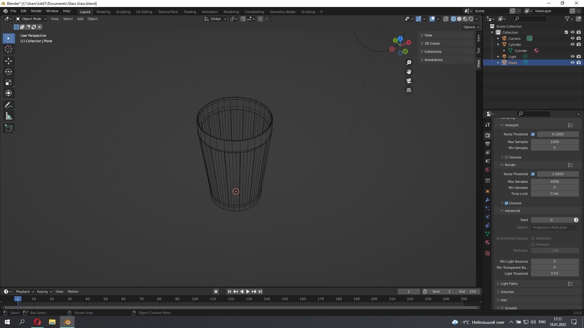Open Global transform orientation dropdown
584x328 pixels.
(215, 19)
